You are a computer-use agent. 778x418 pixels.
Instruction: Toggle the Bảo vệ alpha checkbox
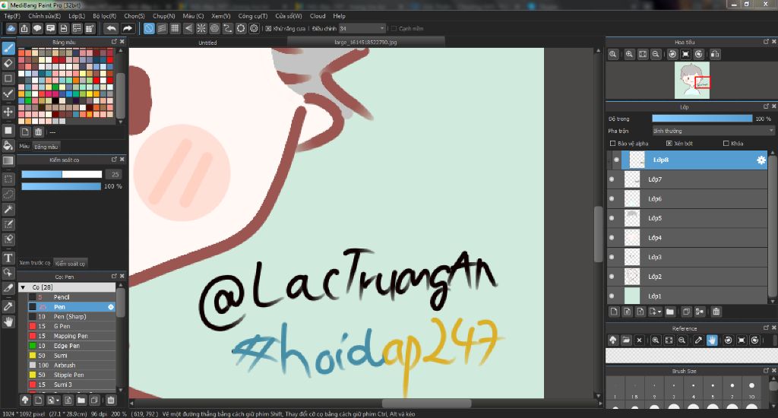pos(613,144)
